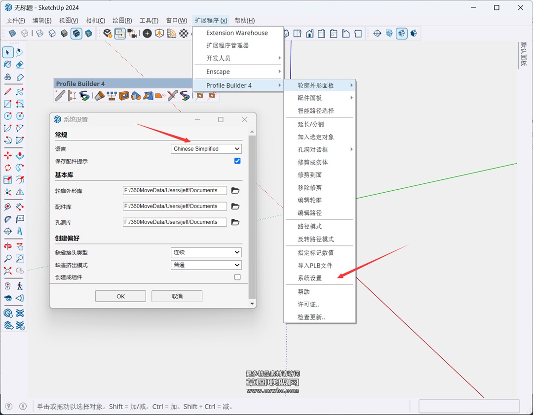Select the arrow Select tool
Screen dimensions: 533x415
point(8,52)
